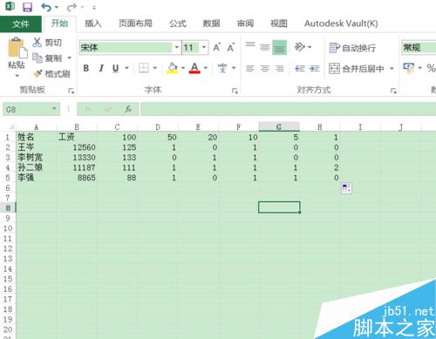Toggle underline formatting U
436x339 pixels.
point(116,68)
